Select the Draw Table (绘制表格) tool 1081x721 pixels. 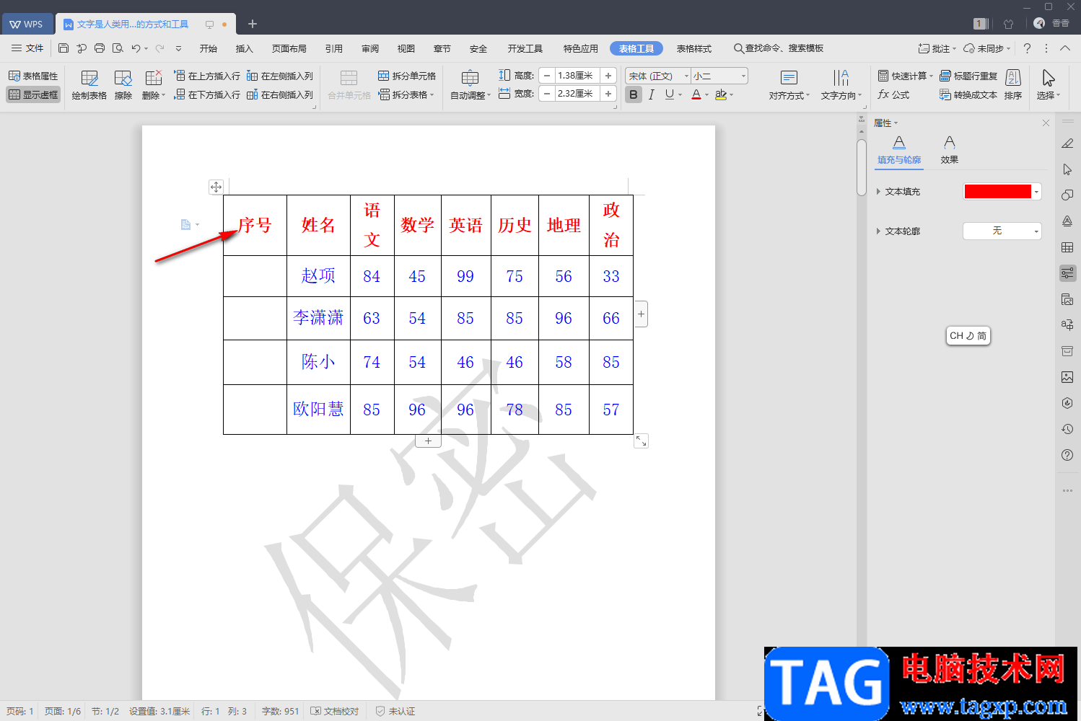89,85
